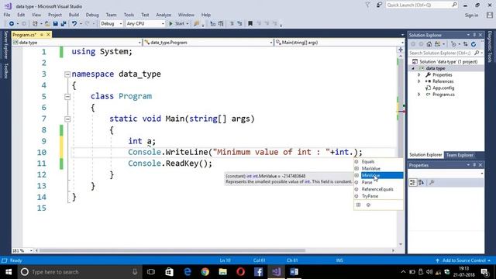This screenshot has height=279, width=496.
Task: Click the New Project toolbar icon
Action: coord(35,24)
